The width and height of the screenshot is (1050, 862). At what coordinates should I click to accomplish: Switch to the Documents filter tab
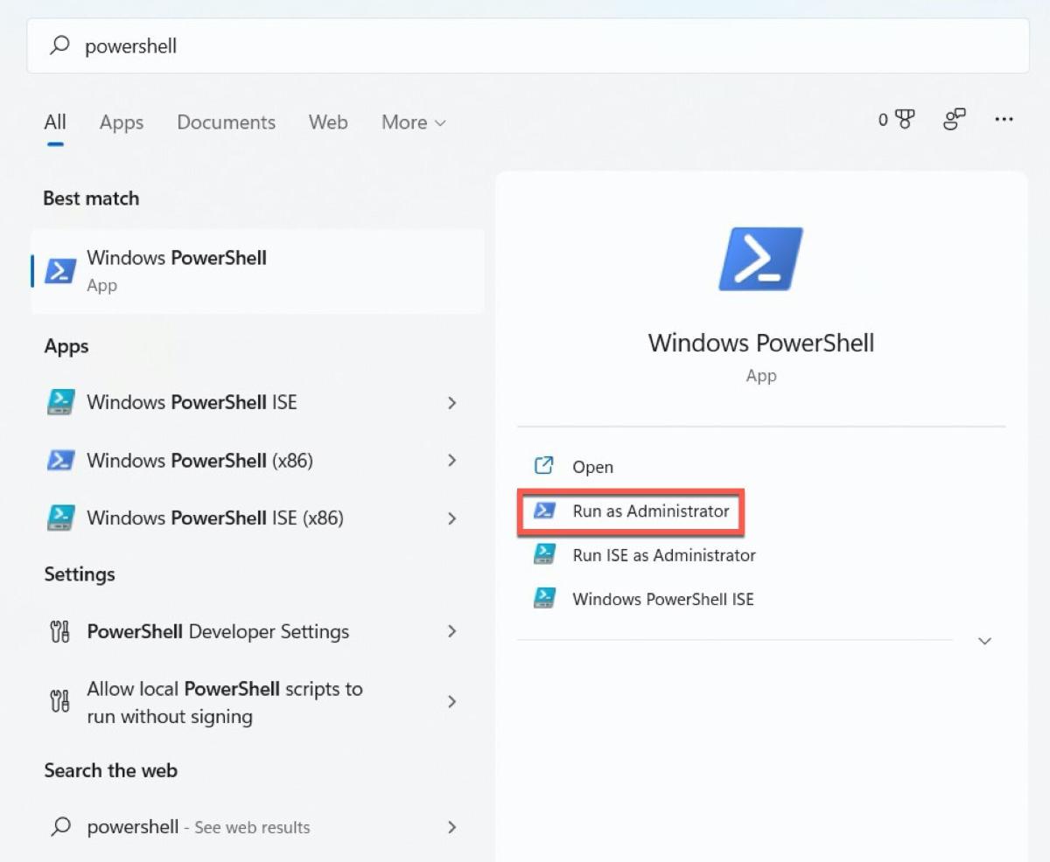pos(226,122)
